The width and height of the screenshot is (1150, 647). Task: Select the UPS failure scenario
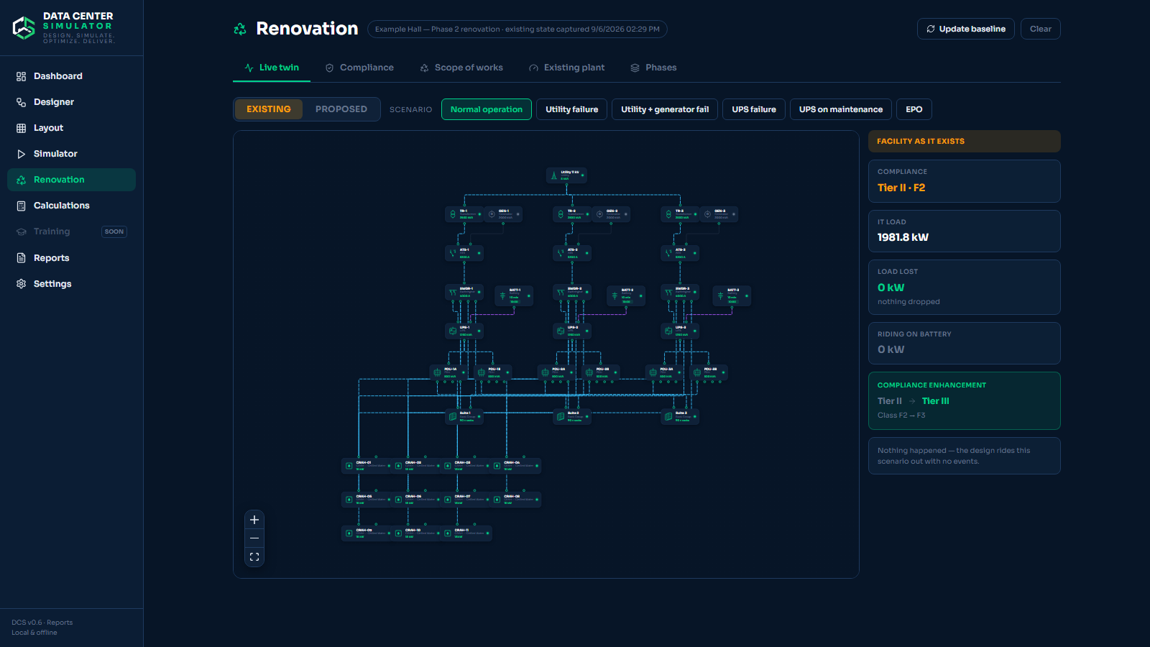point(754,109)
